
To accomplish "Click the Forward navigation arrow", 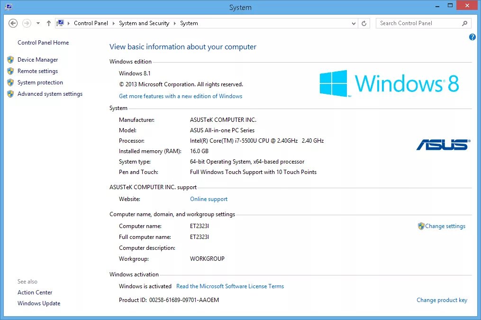I will (x=27, y=23).
